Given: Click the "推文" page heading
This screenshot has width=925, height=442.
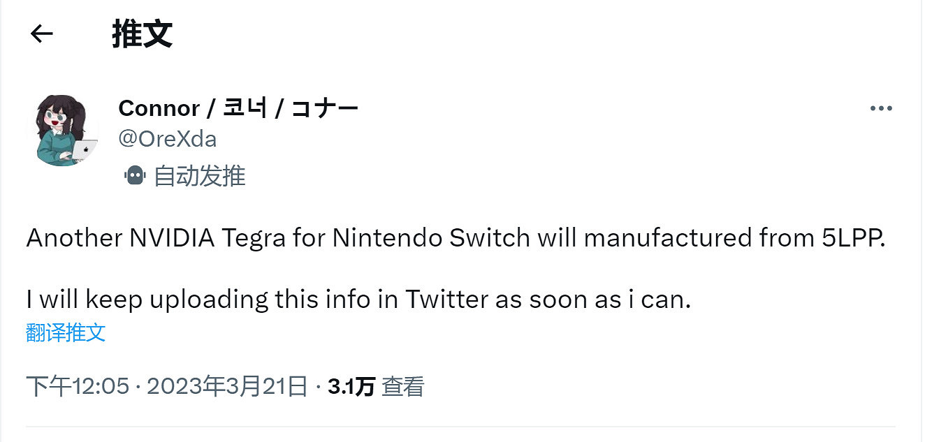Looking at the screenshot, I should (142, 34).
